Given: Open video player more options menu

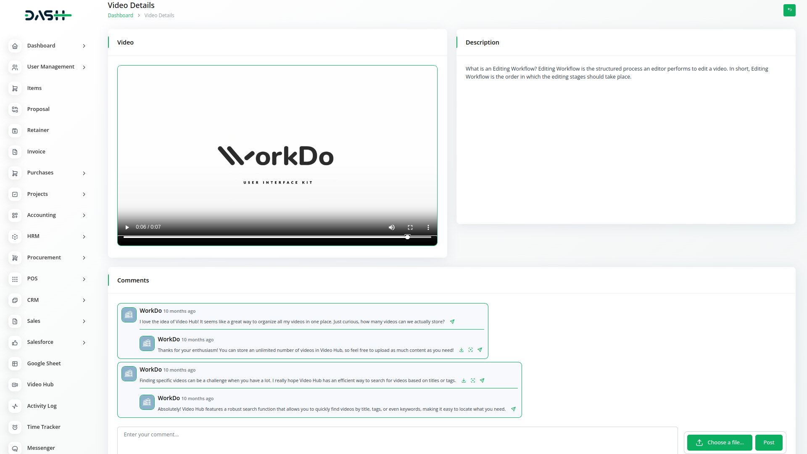Looking at the screenshot, I should pos(428,227).
